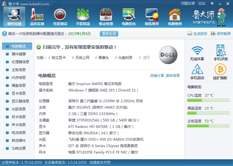Open 论坛 forum link

click(202, 3)
